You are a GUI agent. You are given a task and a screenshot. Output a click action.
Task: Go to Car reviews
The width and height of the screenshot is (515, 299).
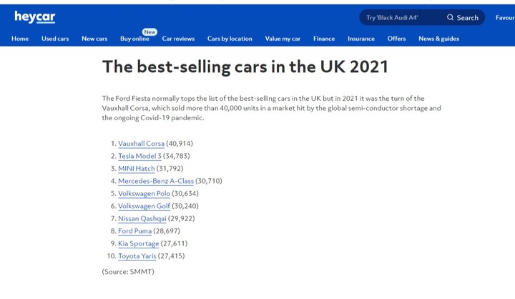tap(178, 39)
